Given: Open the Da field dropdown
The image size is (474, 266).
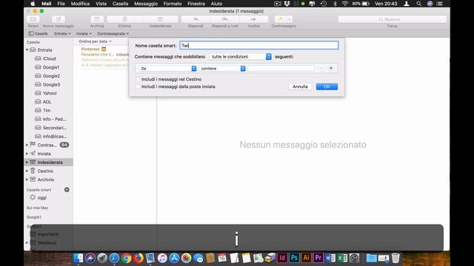Looking at the screenshot, I should [168, 69].
